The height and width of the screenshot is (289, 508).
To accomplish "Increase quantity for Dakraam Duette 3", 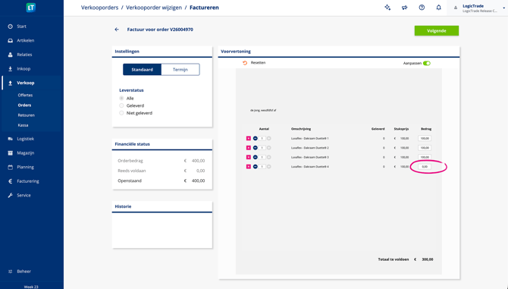I will coord(269,157).
